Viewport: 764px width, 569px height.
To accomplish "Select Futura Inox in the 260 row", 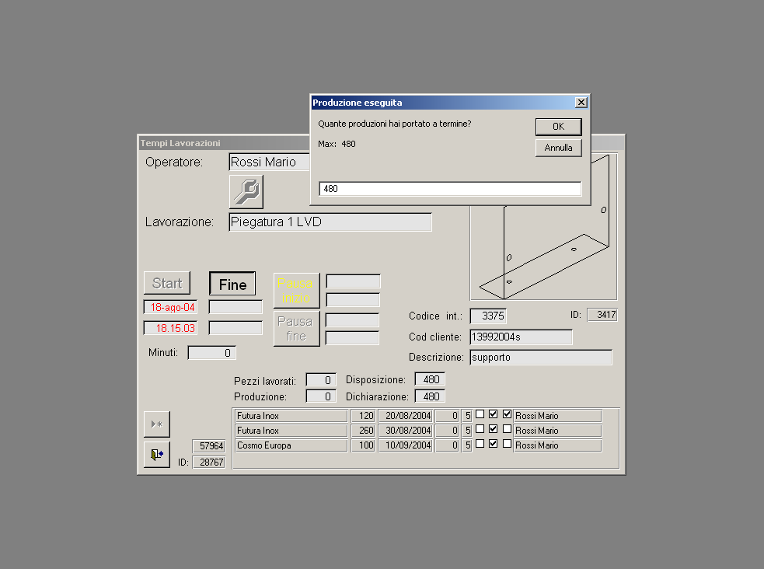I will [291, 431].
